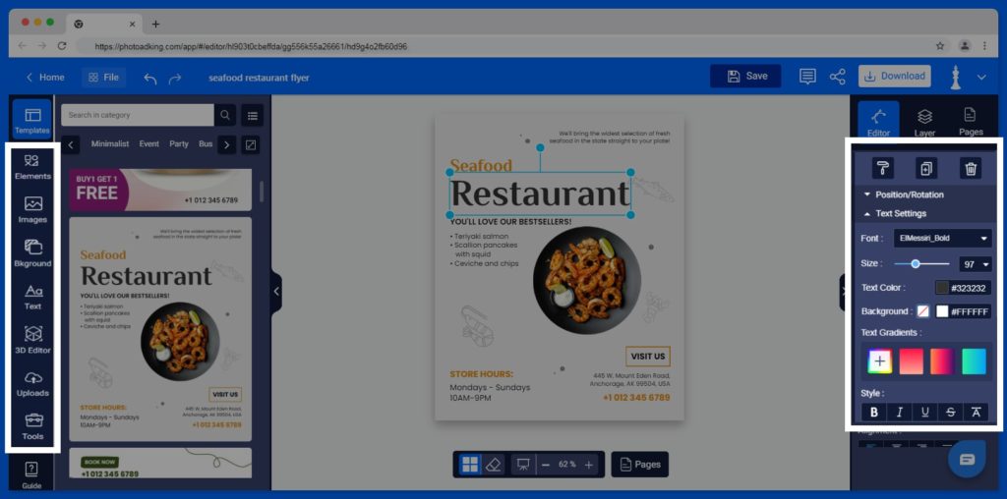The image size is (1007, 499).
Task: Open the font size dropdown showing 97
Action: [976, 263]
